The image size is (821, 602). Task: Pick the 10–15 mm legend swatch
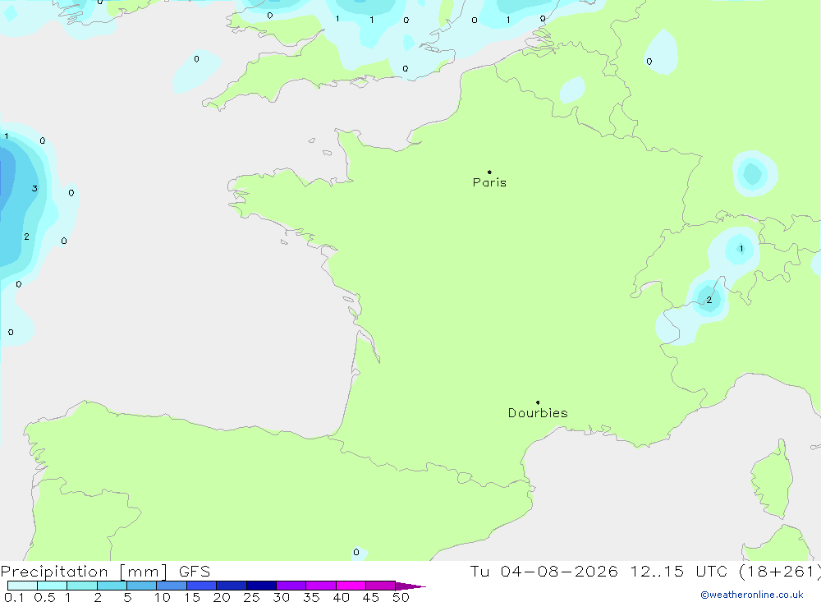[x=172, y=586]
